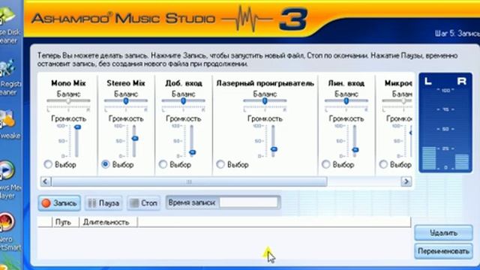Image resolution: width=480 pixels, height=270 pixels.
Task: Click Лазерный проигрыватель Громкость volume handle
Action: click(274, 149)
